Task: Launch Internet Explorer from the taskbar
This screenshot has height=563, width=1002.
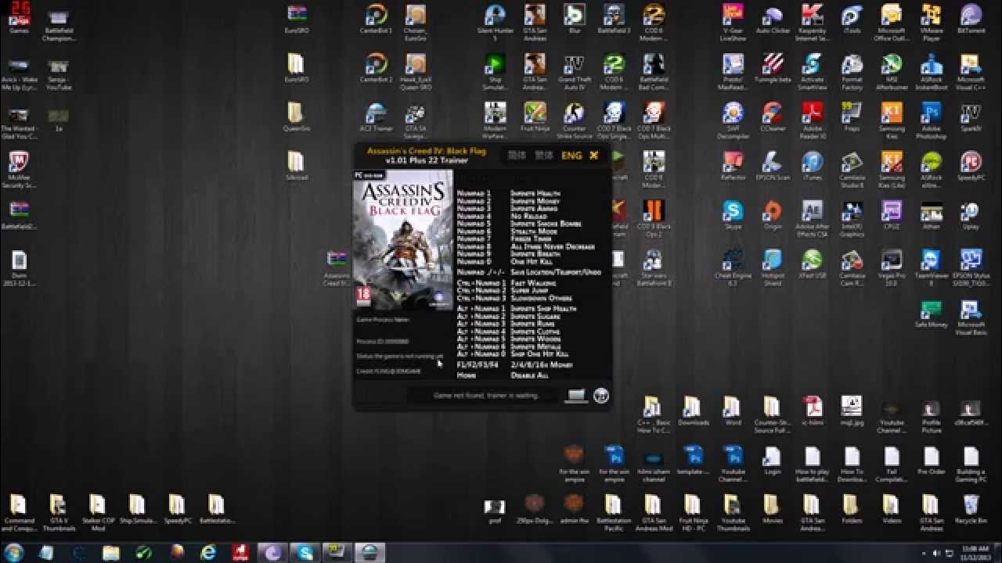Action: pos(208,552)
